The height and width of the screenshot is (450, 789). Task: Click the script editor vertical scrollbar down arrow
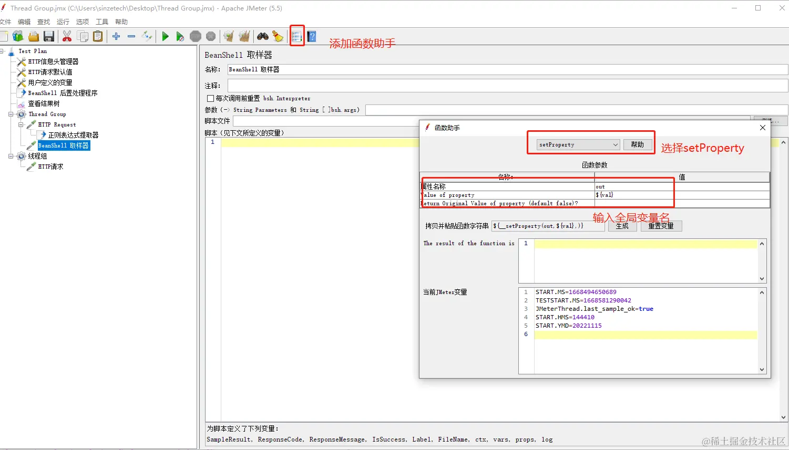click(783, 417)
